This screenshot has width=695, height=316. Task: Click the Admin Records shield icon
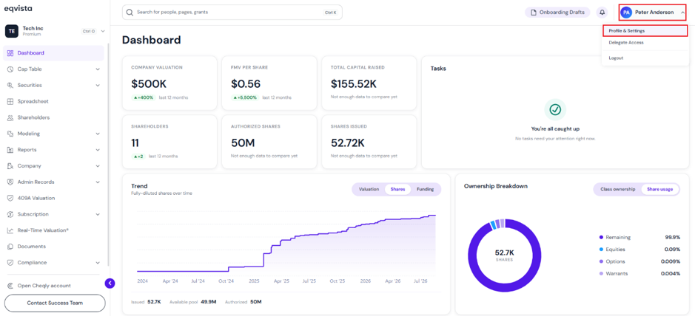click(10, 182)
